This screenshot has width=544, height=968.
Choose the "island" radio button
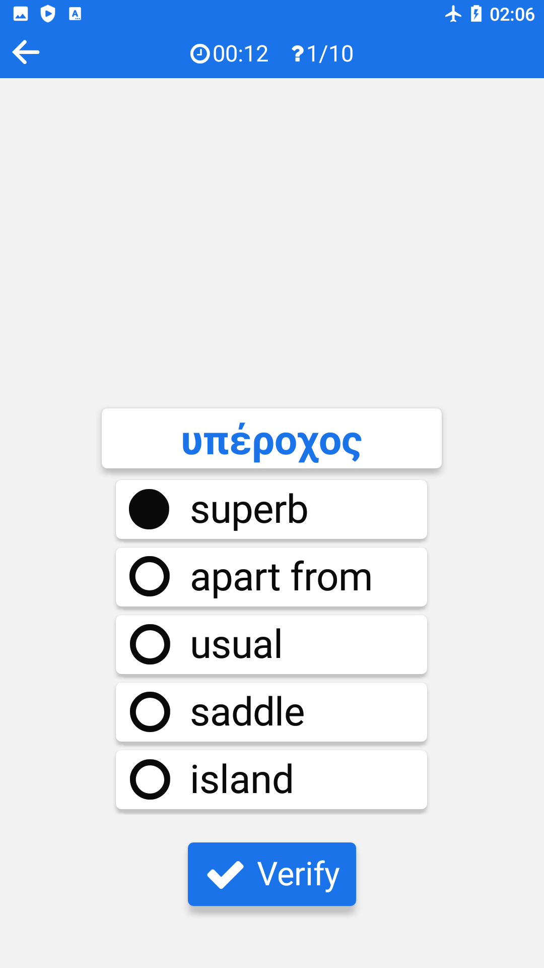[x=150, y=779]
